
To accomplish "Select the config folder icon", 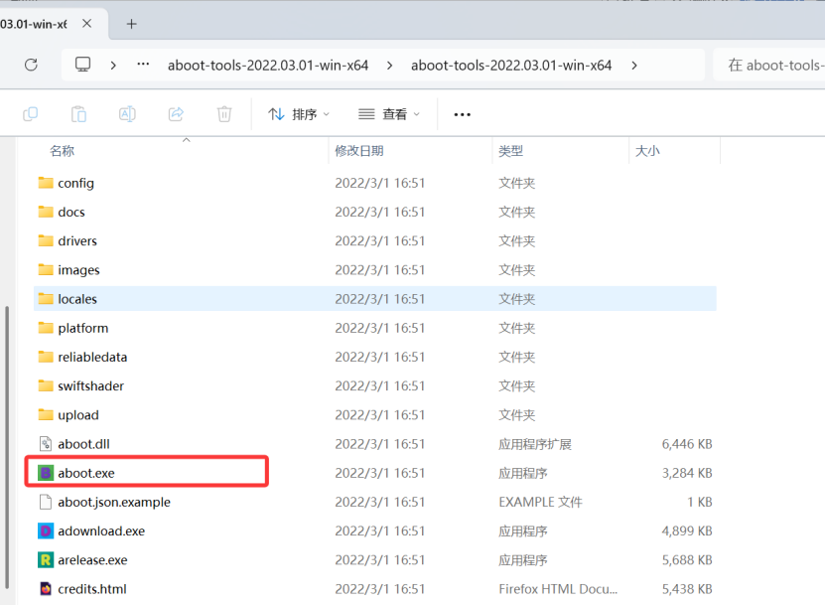I will [x=46, y=183].
